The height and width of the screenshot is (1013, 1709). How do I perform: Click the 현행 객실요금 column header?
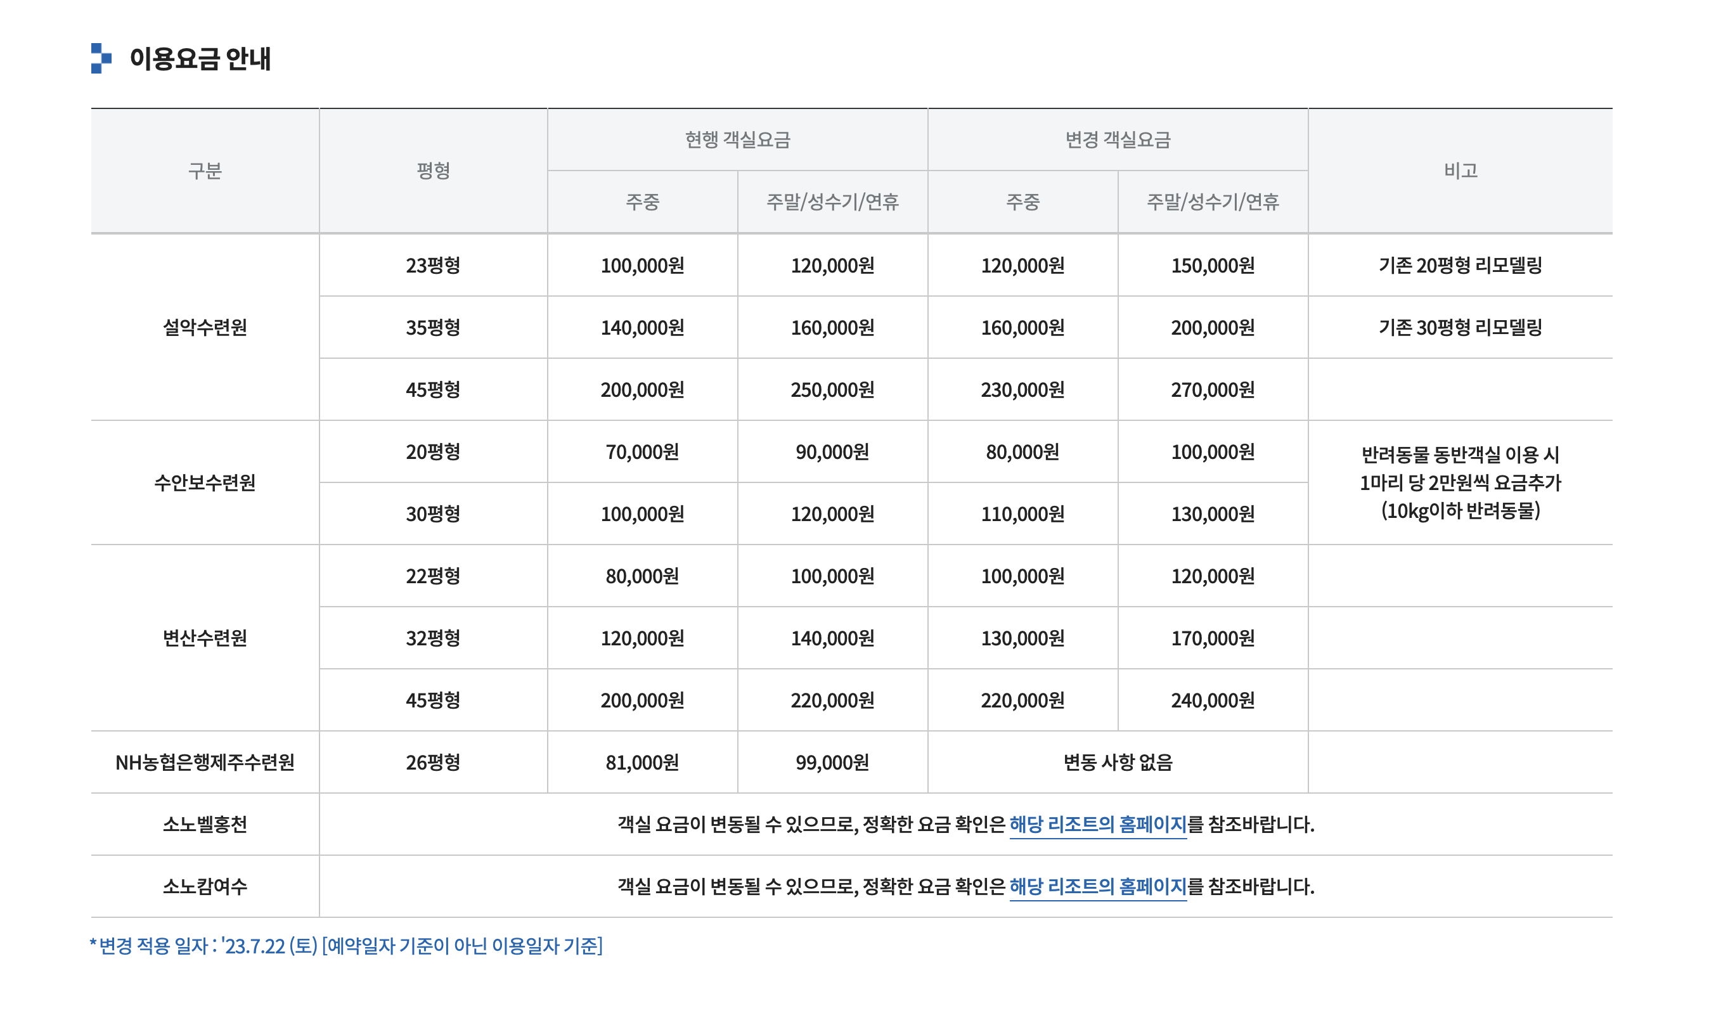(x=737, y=140)
